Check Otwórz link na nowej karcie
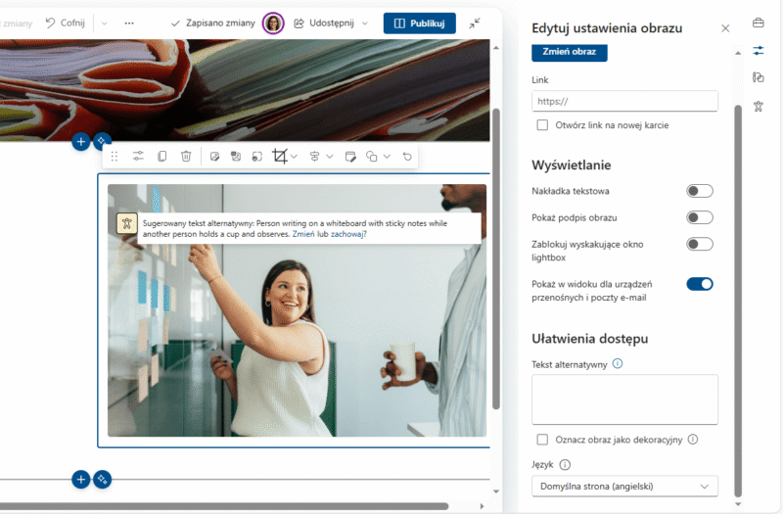 (x=542, y=125)
